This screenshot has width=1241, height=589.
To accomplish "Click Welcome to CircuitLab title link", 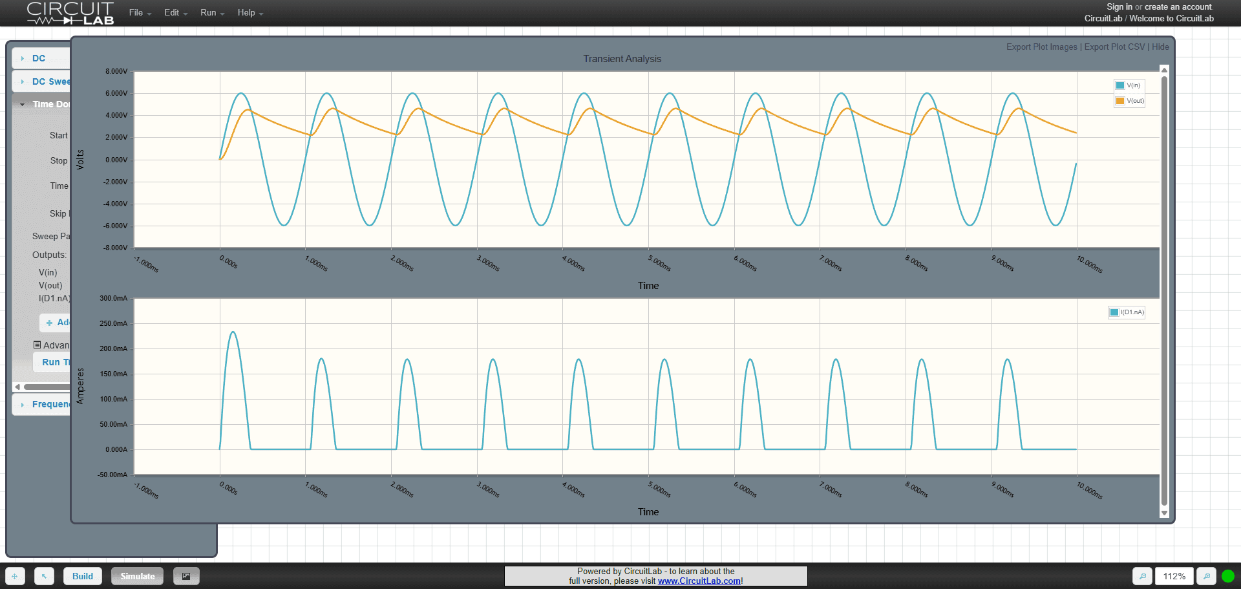I will 1171,18.
